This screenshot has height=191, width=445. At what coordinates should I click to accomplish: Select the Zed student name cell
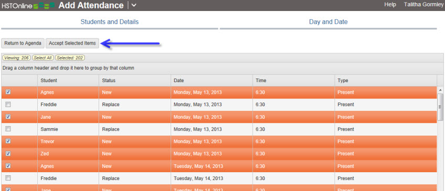[x=68, y=154]
